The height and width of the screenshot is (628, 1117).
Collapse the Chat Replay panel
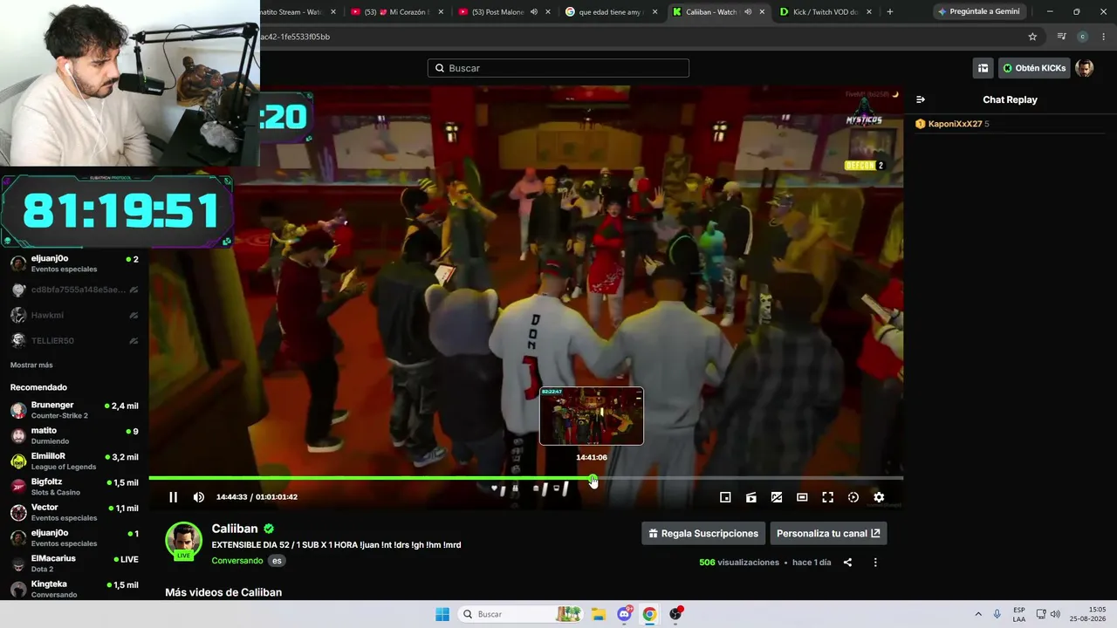(x=921, y=99)
